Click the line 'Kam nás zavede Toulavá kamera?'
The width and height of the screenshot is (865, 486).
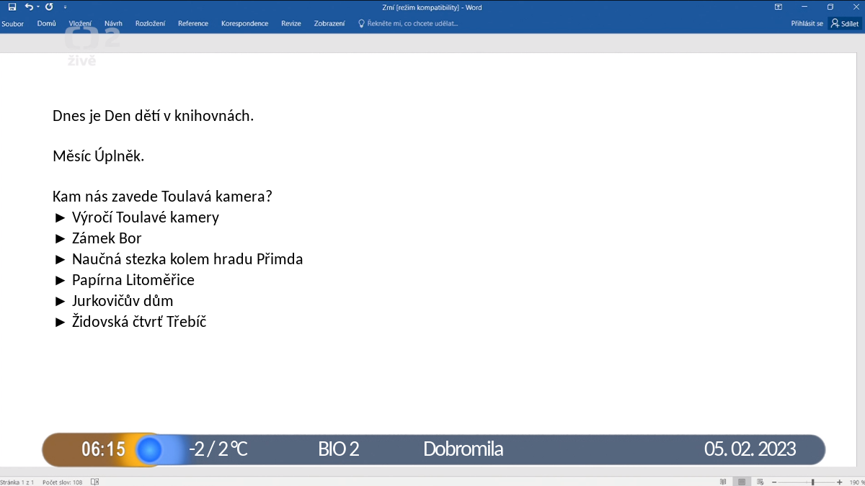(162, 197)
